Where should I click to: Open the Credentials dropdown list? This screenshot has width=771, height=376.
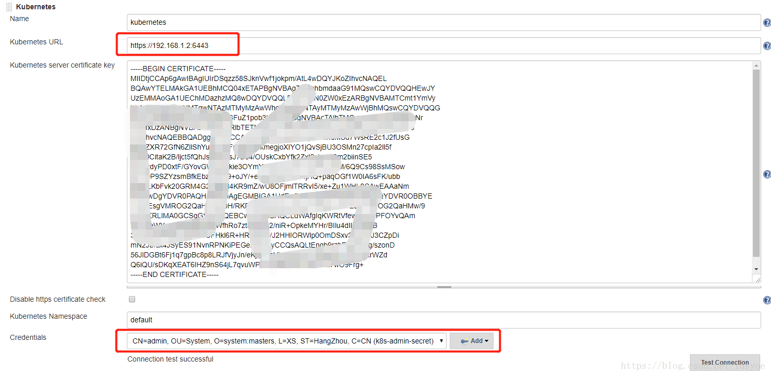click(287, 341)
